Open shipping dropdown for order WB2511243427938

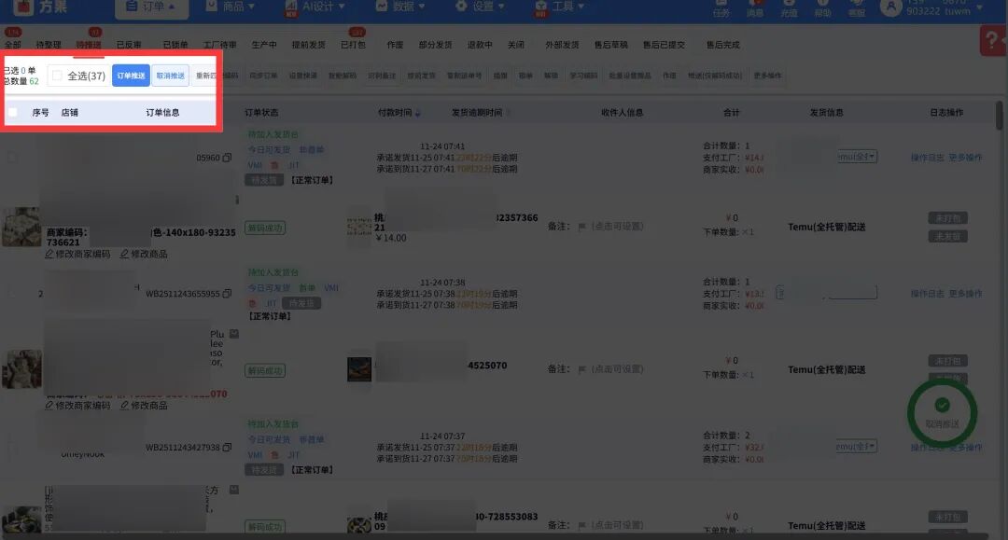point(858,446)
